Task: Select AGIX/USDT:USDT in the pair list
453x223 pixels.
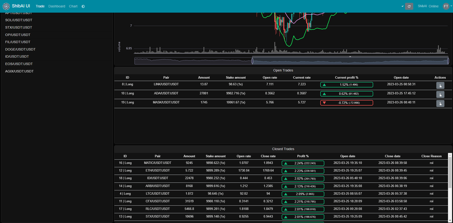Action: point(19,71)
